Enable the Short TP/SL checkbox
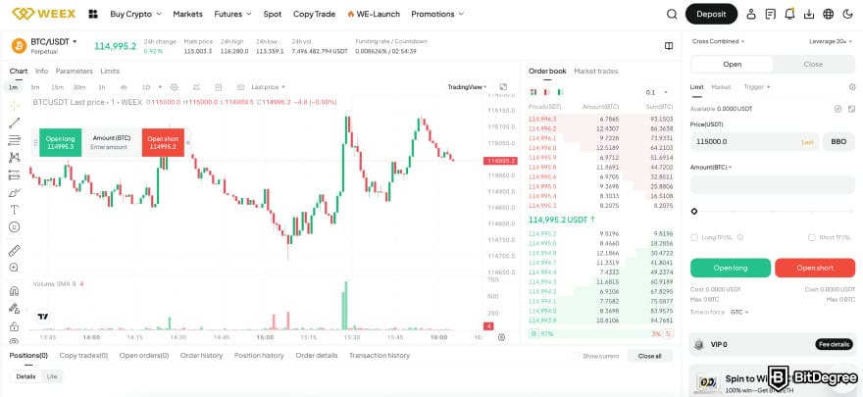 pyautogui.click(x=811, y=237)
